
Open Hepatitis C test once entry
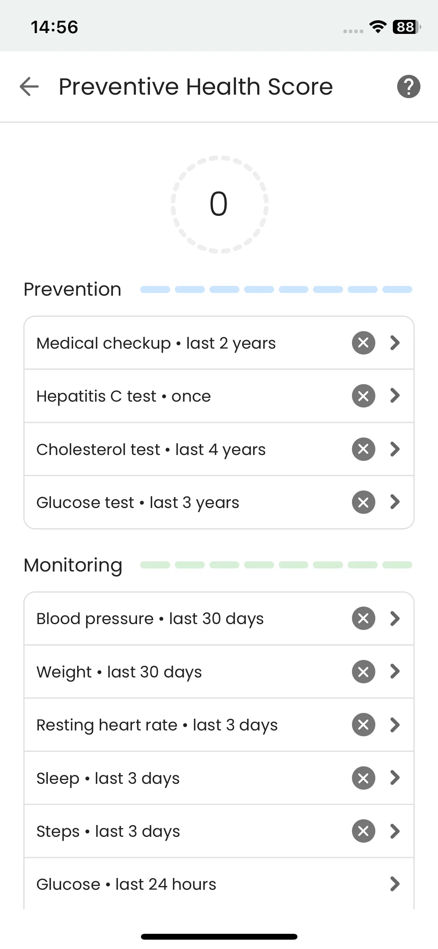pos(123,396)
